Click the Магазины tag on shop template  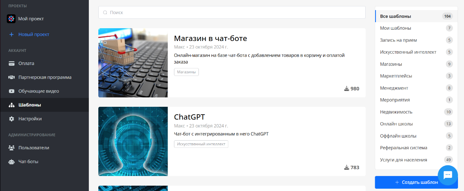tap(186, 72)
